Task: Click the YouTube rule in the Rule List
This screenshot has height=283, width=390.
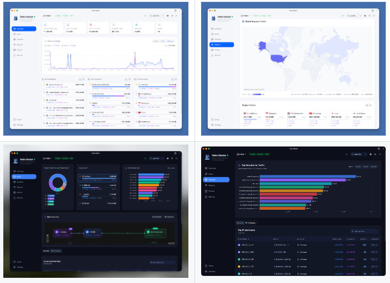Action: pyautogui.click(x=97, y=178)
